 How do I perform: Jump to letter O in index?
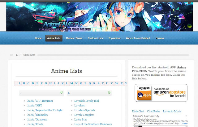coord(81,83)
